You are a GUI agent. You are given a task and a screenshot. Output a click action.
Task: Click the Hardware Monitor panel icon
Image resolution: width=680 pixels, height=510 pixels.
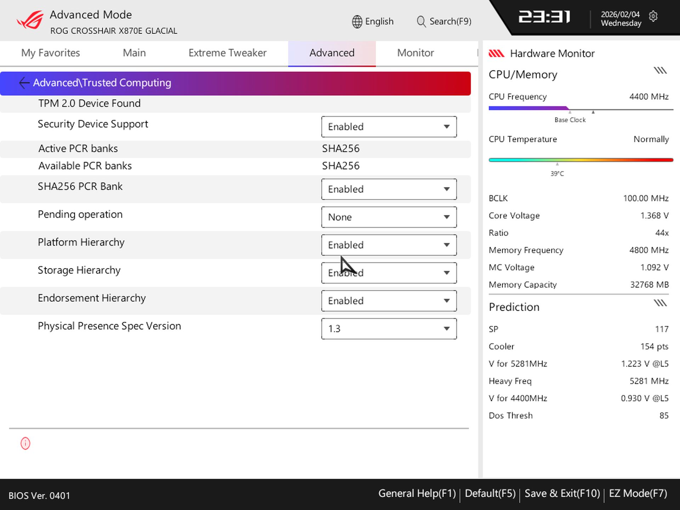[497, 53]
